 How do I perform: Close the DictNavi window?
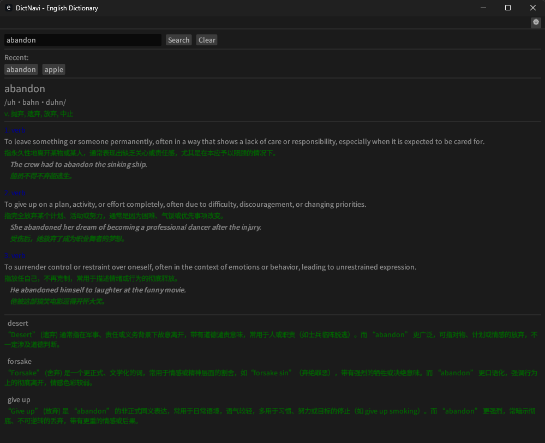533,8
